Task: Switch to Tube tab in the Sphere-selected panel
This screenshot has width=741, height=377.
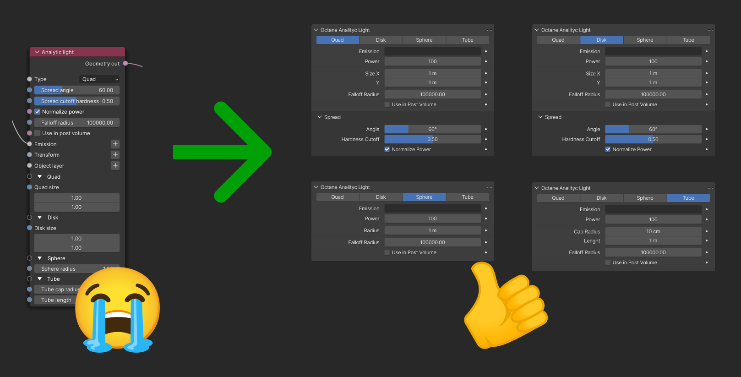Action: click(x=468, y=197)
